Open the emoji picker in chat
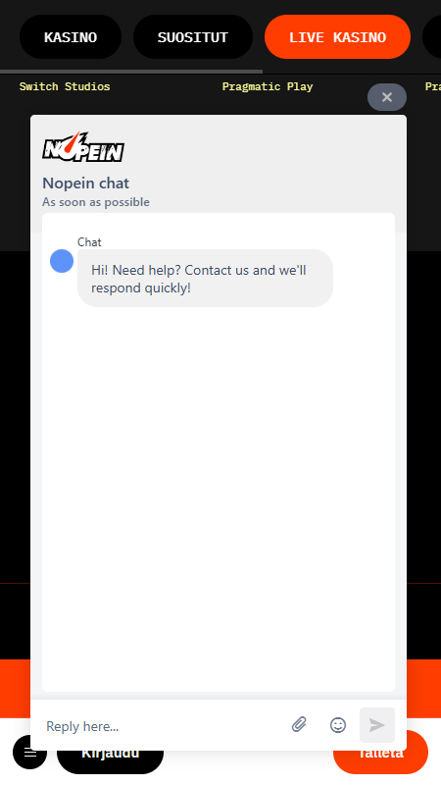Viewport: 441px width, 785px height. (338, 724)
